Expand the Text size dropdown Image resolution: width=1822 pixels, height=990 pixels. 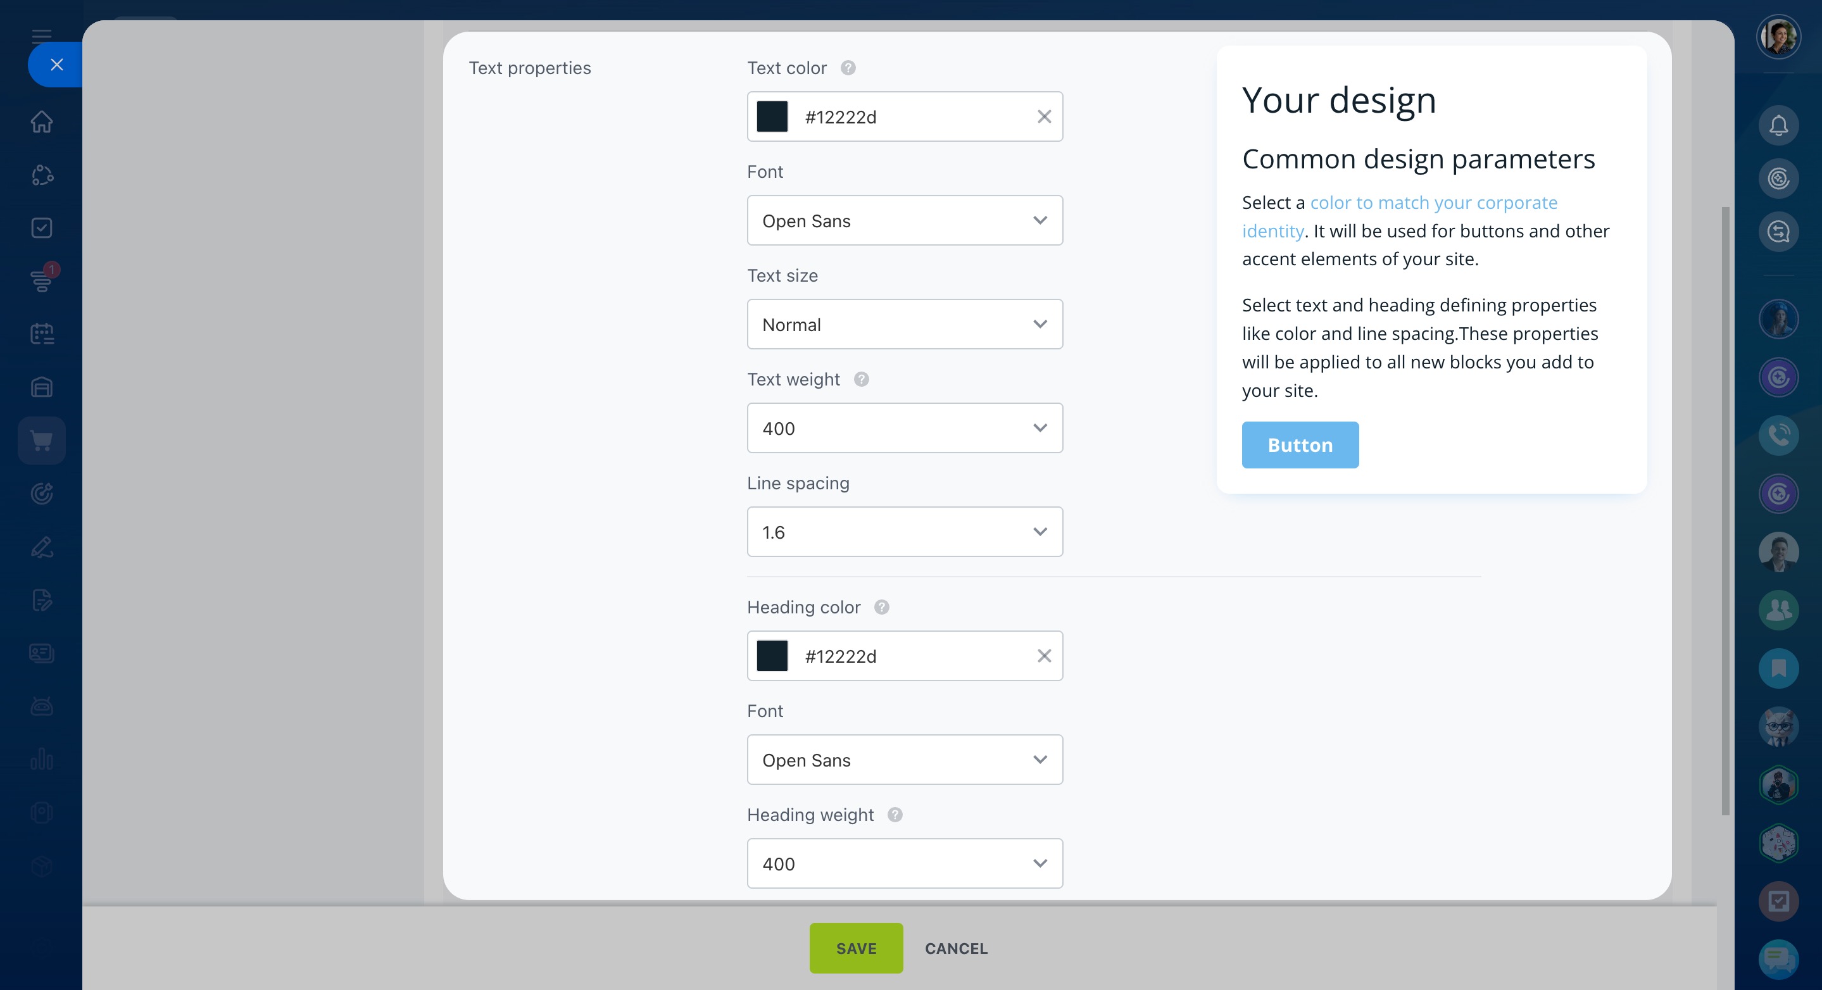coord(905,325)
